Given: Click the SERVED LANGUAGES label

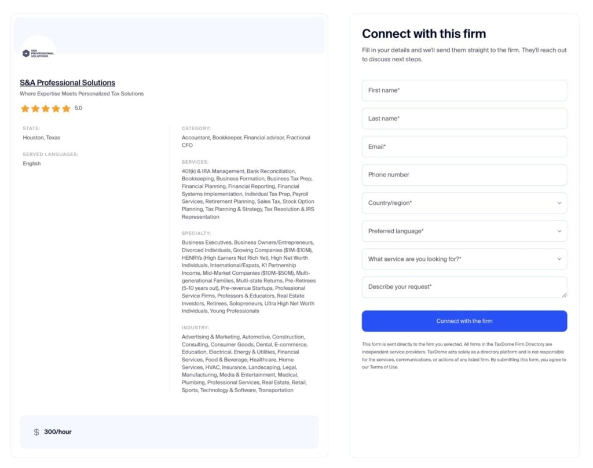Looking at the screenshot, I should pyautogui.click(x=50, y=154).
